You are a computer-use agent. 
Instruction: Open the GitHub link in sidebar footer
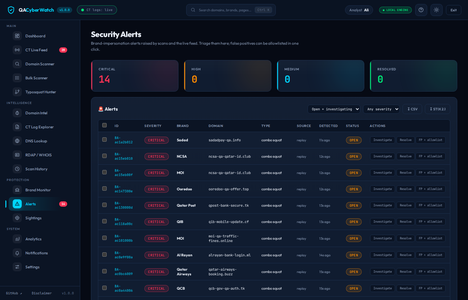pyautogui.click(x=14, y=293)
